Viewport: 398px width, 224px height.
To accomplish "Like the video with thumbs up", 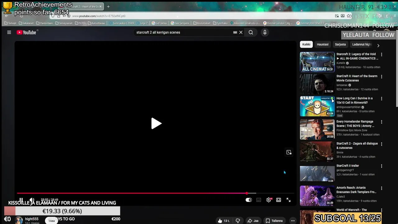I will [x=224, y=221].
